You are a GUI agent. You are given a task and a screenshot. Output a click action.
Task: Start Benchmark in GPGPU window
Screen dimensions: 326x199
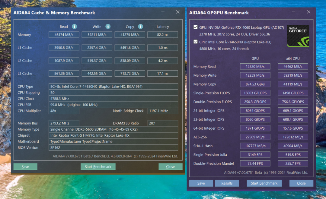[x=264, y=183]
